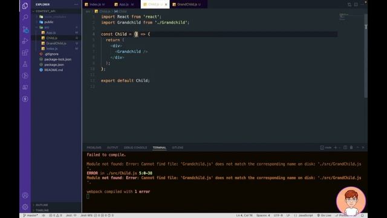Screen dimensions: 387x218
Task: Maximize the terminal panel with the up chevron
Action: (357, 148)
